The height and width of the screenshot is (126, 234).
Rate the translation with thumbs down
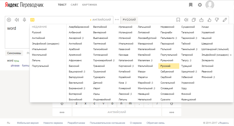click(x=217, y=20)
